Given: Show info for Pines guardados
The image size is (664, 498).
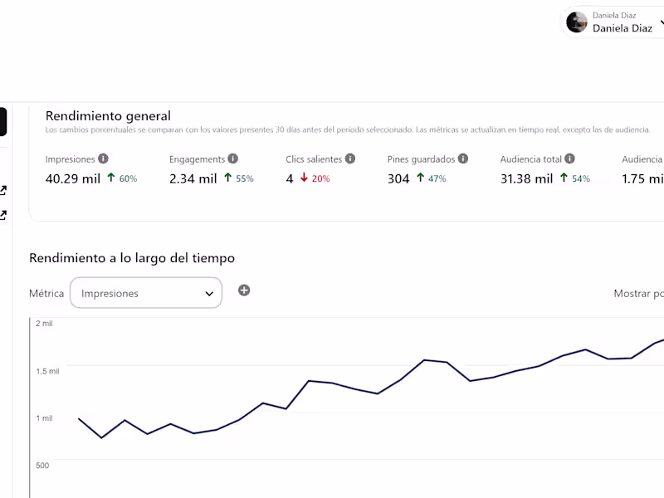Looking at the screenshot, I should tap(463, 159).
